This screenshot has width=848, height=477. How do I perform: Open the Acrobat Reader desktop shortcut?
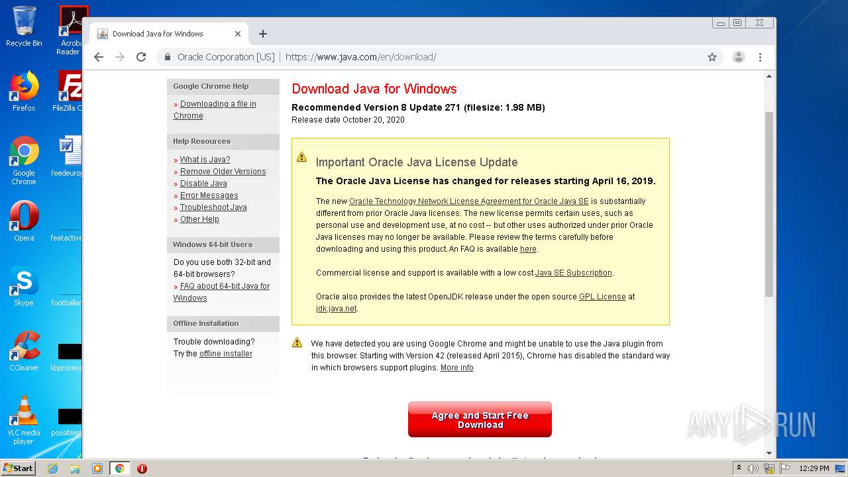[x=70, y=30]
